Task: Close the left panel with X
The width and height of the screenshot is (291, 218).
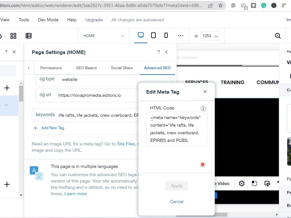Action: 14,52
